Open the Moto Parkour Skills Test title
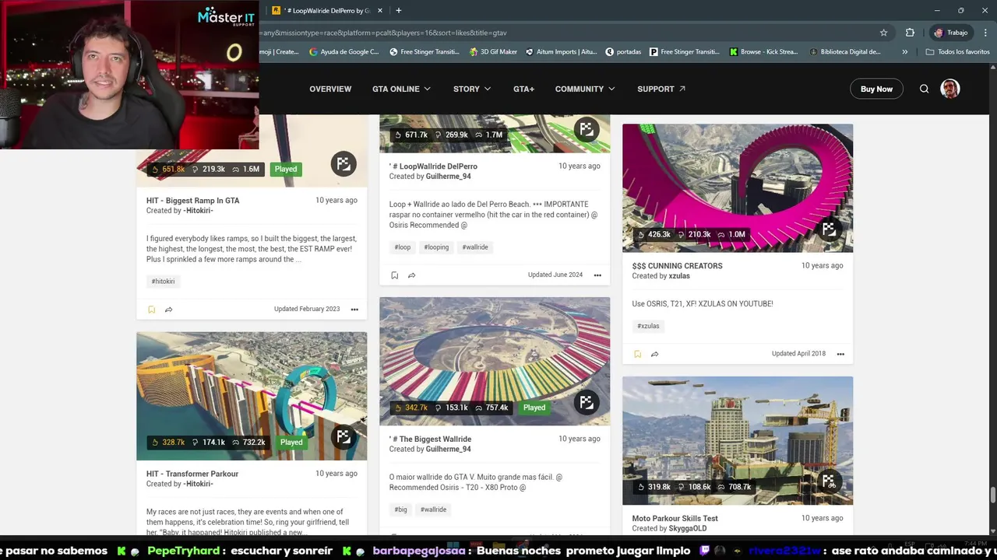Screen dimensions: 997x560 [675, 519]
